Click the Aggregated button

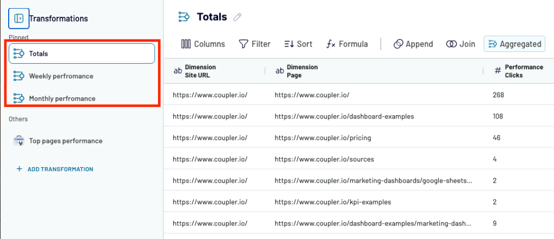pos(515,44)
